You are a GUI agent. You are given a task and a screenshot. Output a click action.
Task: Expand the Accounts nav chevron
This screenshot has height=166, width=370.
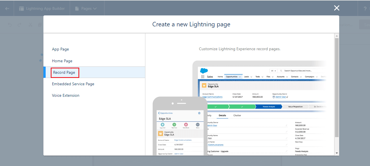(287, 77)
